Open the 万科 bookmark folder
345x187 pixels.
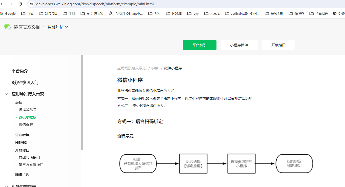(154, 14)
